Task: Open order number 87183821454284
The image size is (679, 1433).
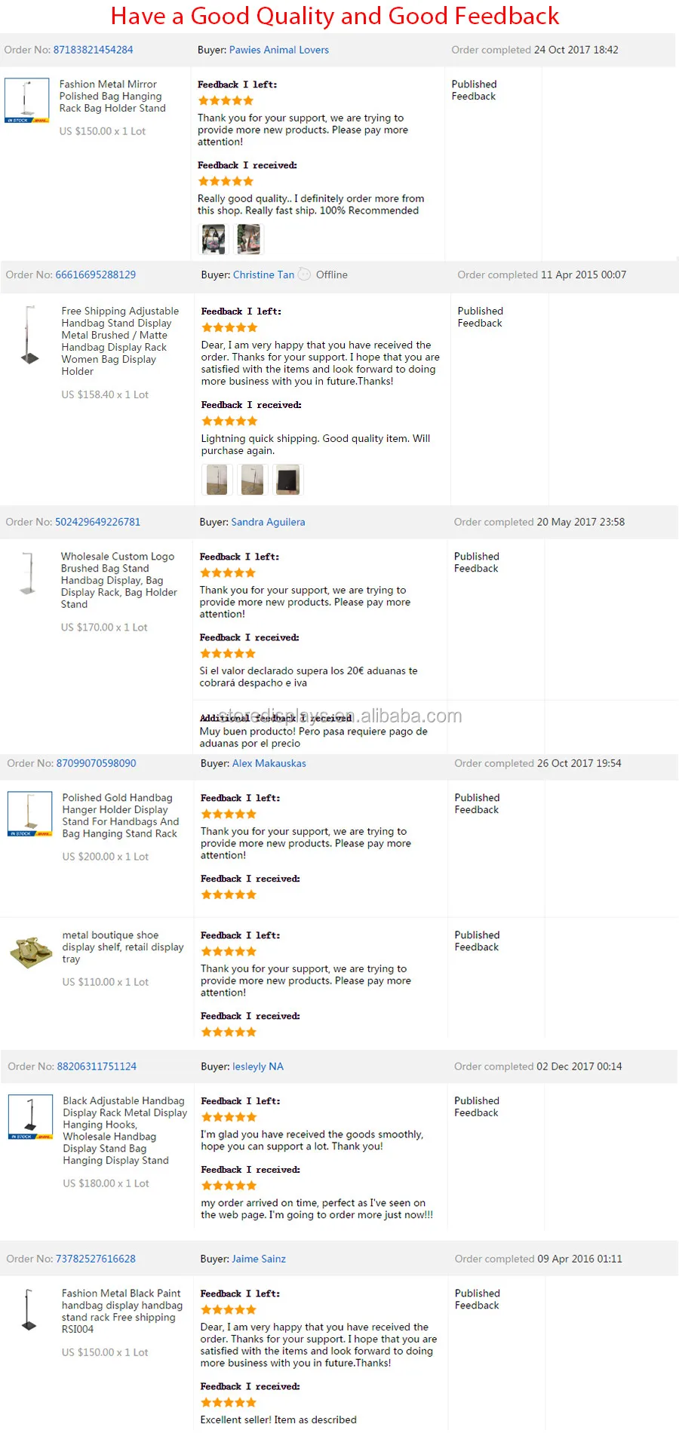Action: pyautogui.click(x=93, y=50)
